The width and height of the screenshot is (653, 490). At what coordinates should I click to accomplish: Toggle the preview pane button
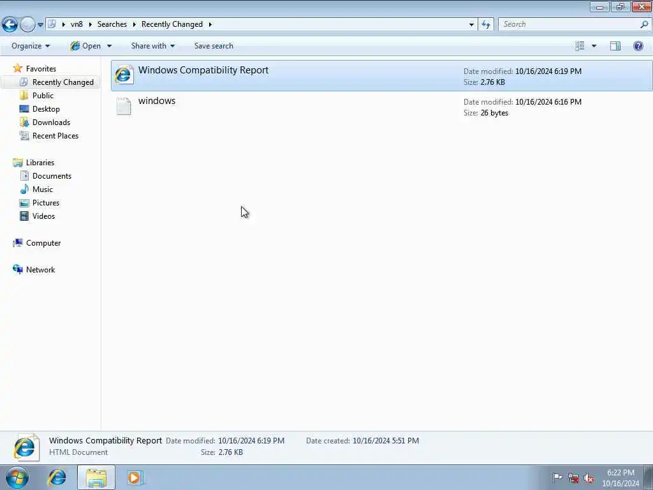click(x=615, y=46)
